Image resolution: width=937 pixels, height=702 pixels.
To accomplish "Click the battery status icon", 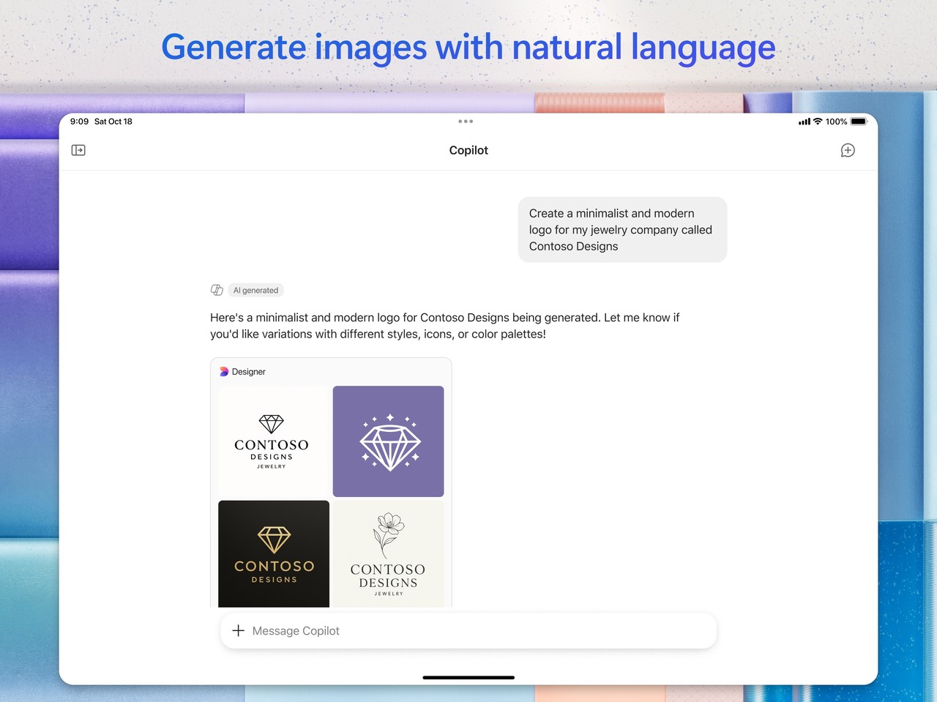I will point(859,122).
